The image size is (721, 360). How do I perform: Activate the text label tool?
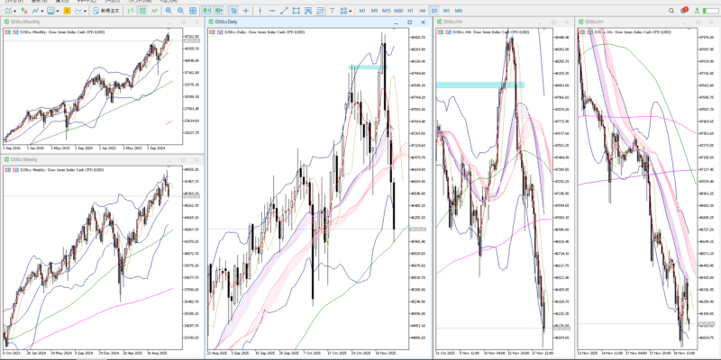[333, 10]
